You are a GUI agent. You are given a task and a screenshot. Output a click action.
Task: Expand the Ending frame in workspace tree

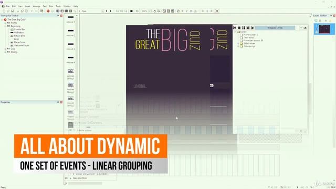(5, 52)
